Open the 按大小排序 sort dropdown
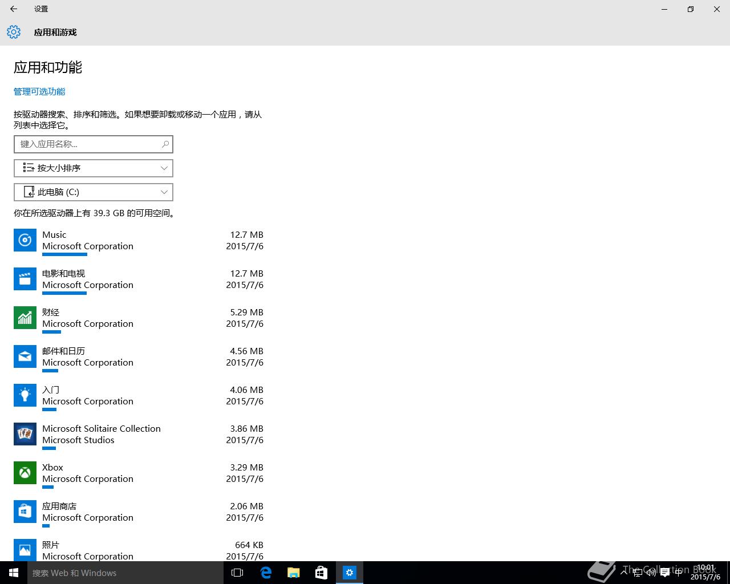The width and height of the screenshot is (730, 584). click(94, 168)
